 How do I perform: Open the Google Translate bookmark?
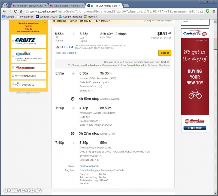coord(71,17)
